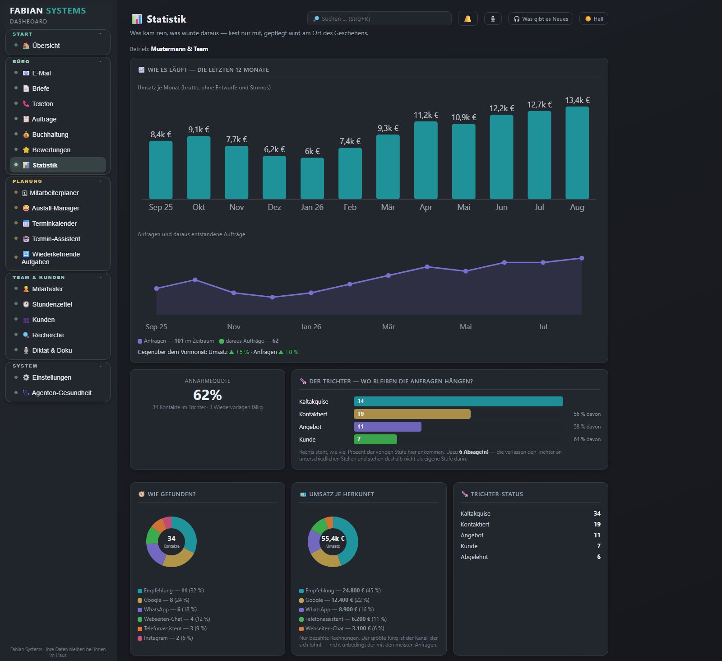This screenshot has height=661, width=722.
Task: Click the Instagram — 2 (6 %) legend entry
Action: pos(165,638)
